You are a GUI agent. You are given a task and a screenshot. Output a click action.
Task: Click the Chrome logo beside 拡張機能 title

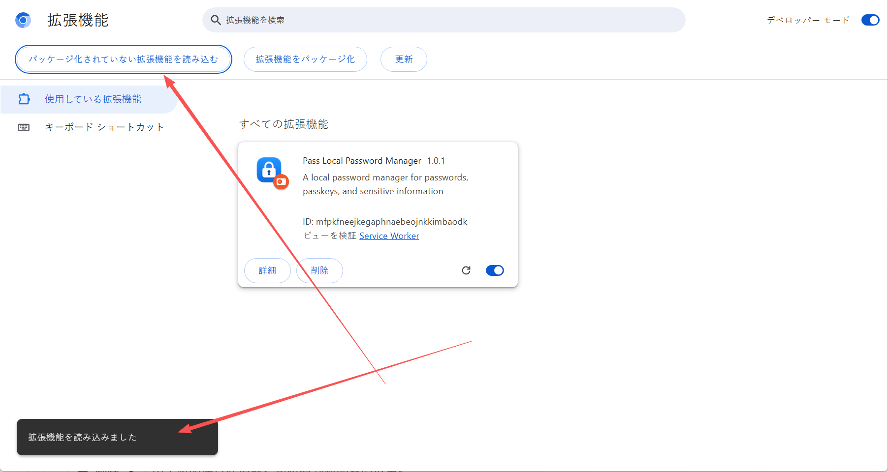coord(23,20)
